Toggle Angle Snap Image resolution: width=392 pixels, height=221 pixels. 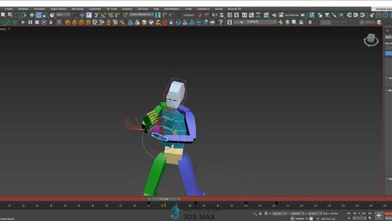click(x=104, y=15)
